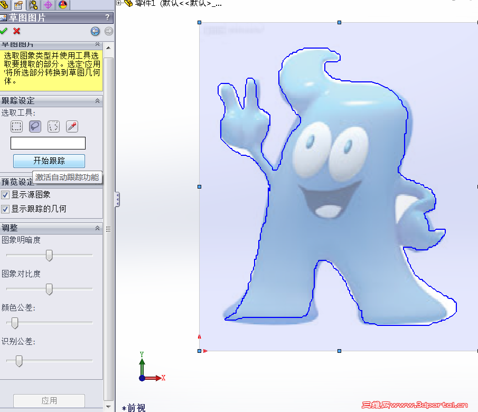Uncheck 显示跟踪的几何 option
Viewport: 478px width, 412px height.
click(5, 208)
